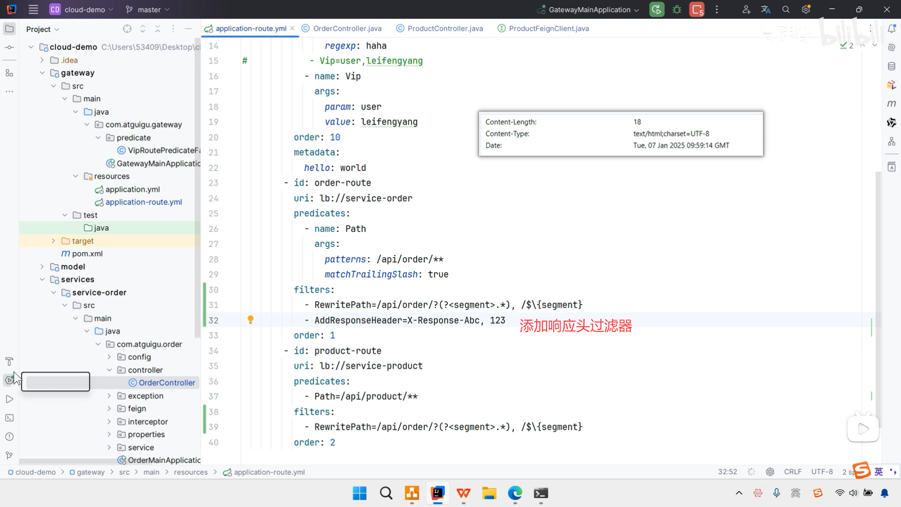The image size is (901, 507).
Task: Switch to the ProductFeignClient.java tab
Action: pyautogui.click(x=548, y=29)
